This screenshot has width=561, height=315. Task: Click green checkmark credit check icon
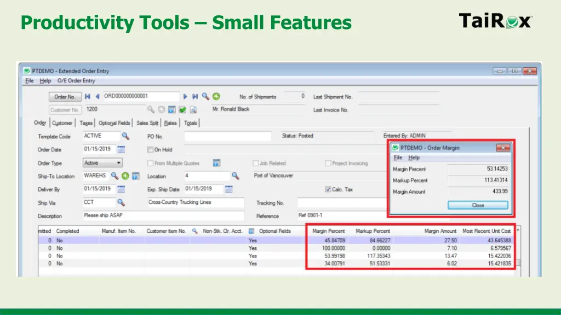tap(182, 109)
